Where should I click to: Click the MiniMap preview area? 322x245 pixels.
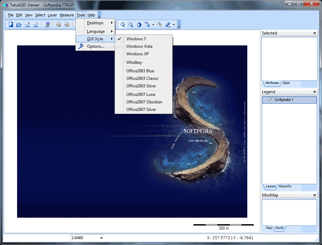click(289, 213)
